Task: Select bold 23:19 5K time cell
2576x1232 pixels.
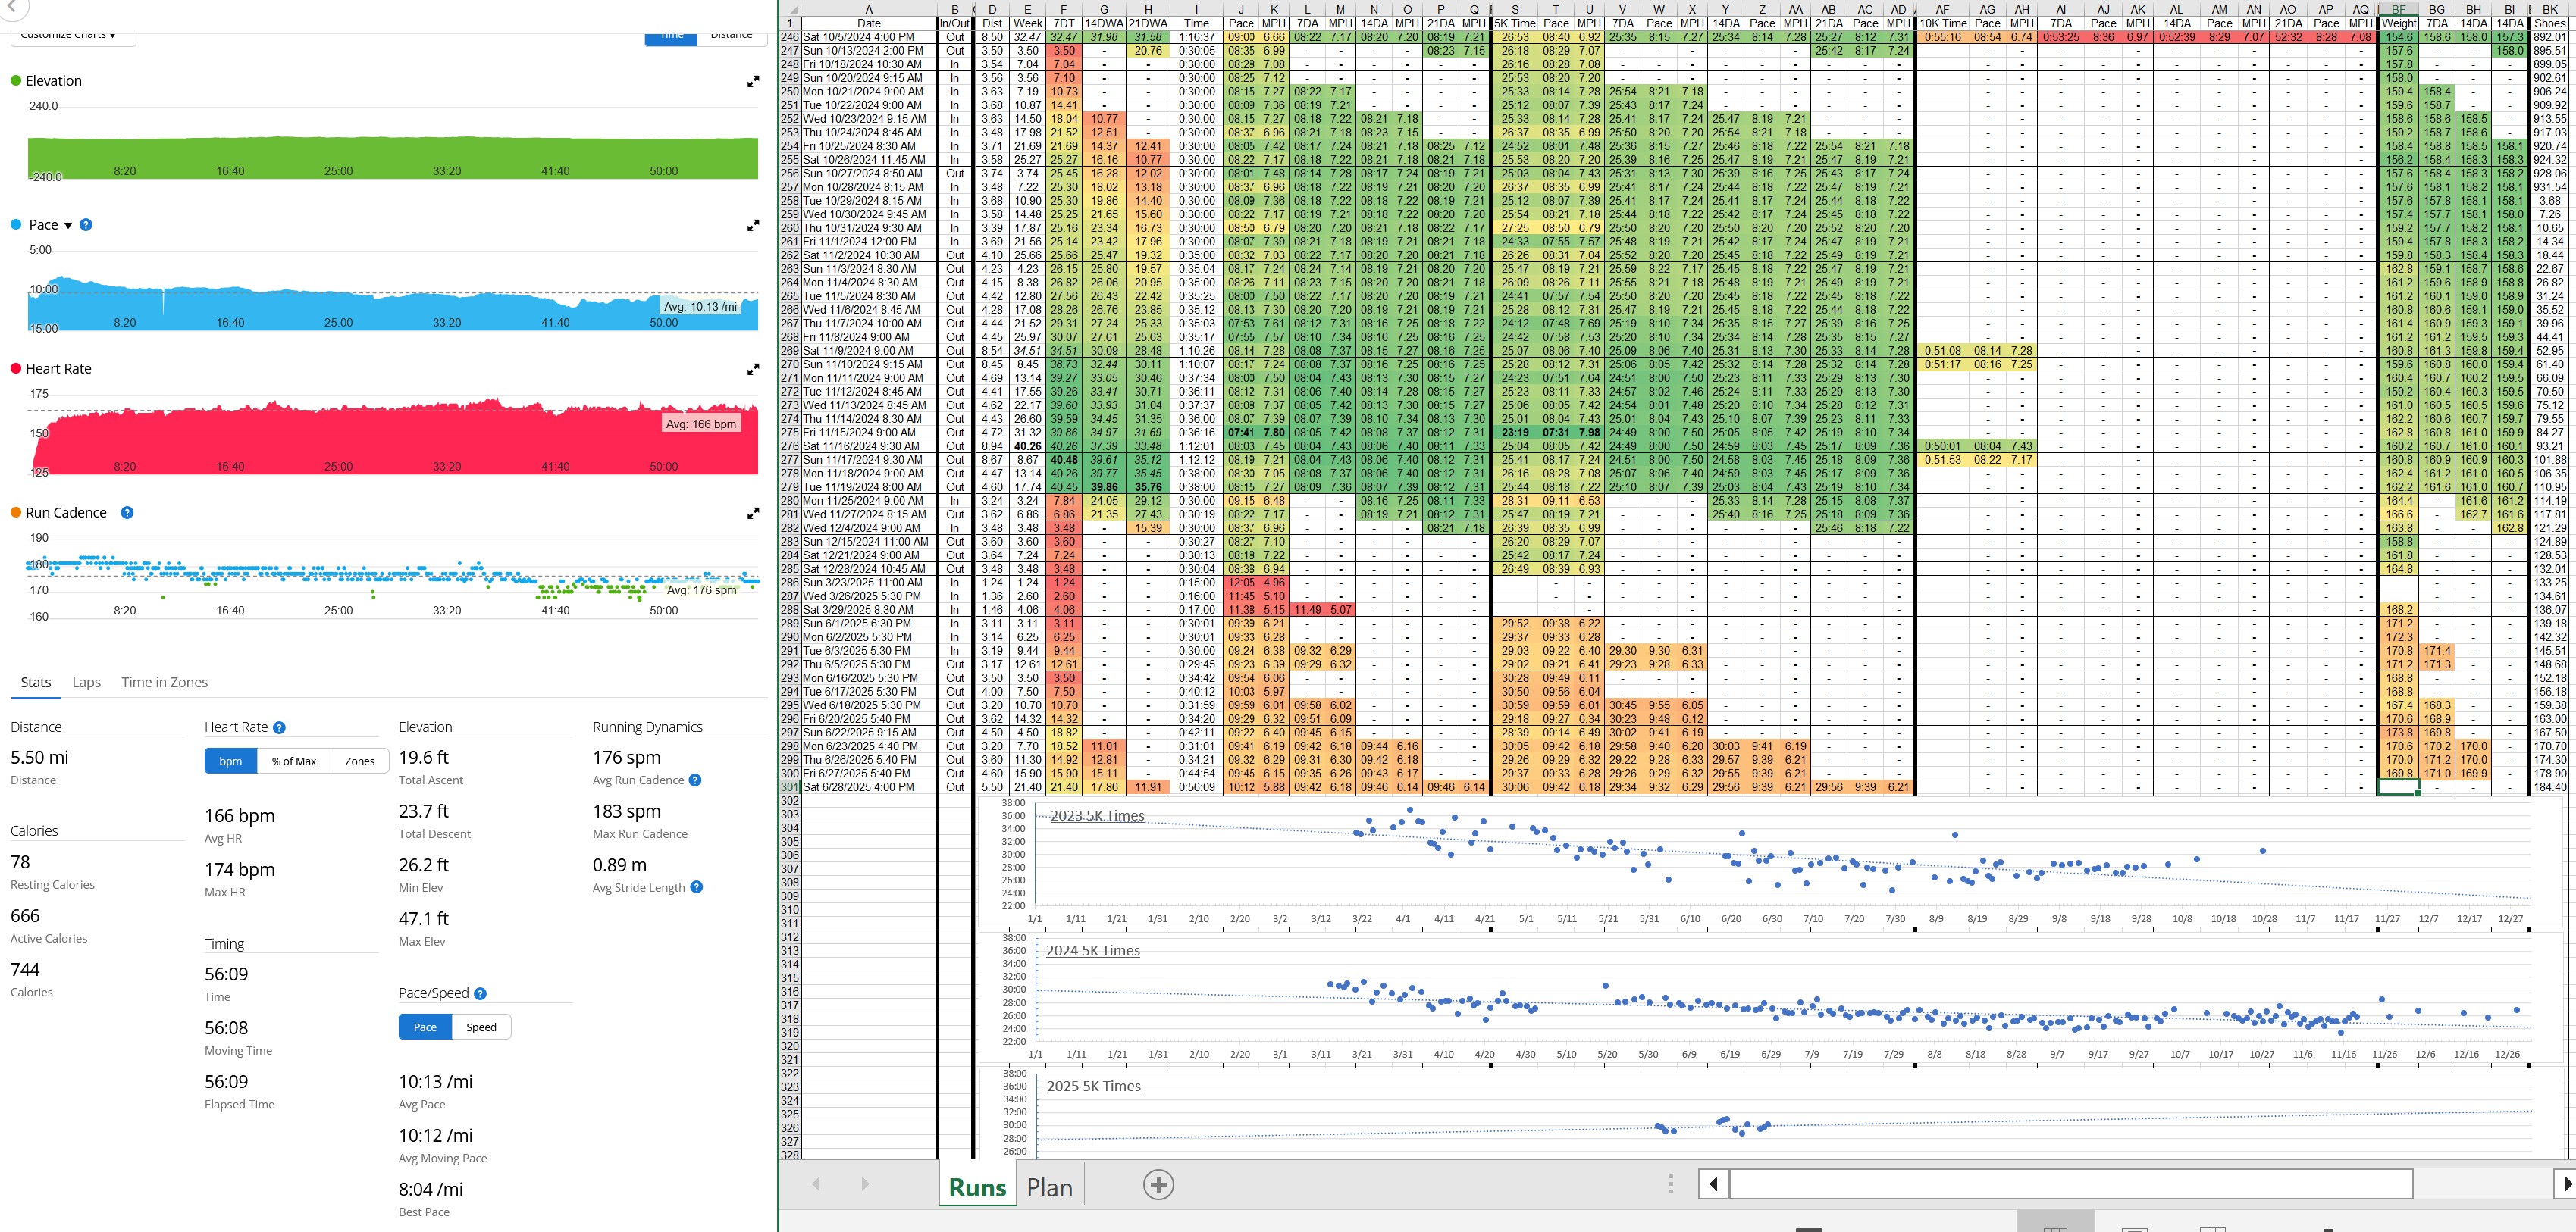Action: [1515, 433]
